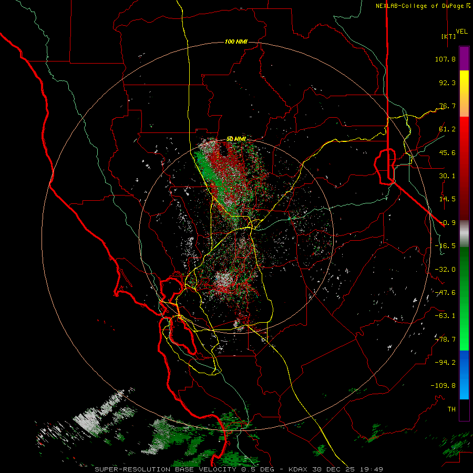The height and width of the screenshot is (473, 473).
Task: Click the blue segment of the color bar
Action: click(464, 375)
